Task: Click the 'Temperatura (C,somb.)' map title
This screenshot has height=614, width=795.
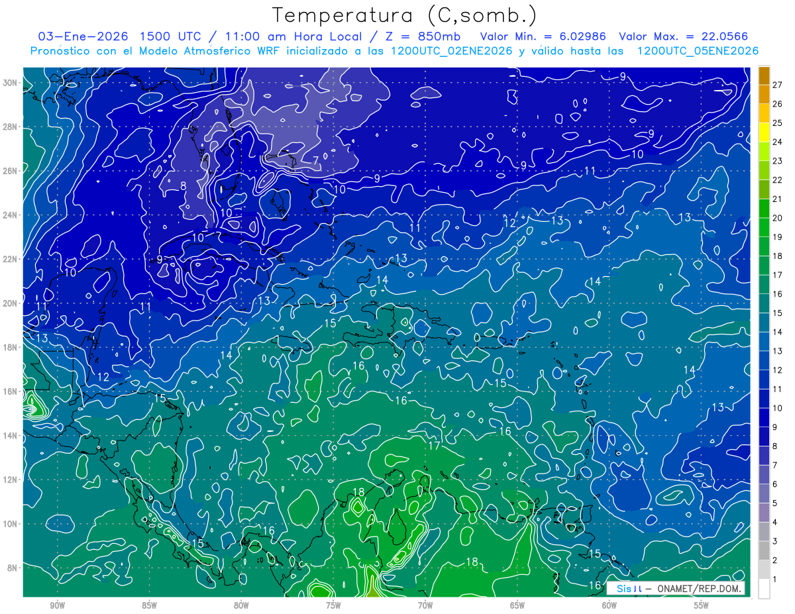Action: click(x=405, y=15)
